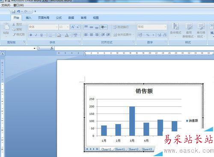Click the Font Color A swatch
This screenshot has width=214, height=157.
(x=67, y=35)
